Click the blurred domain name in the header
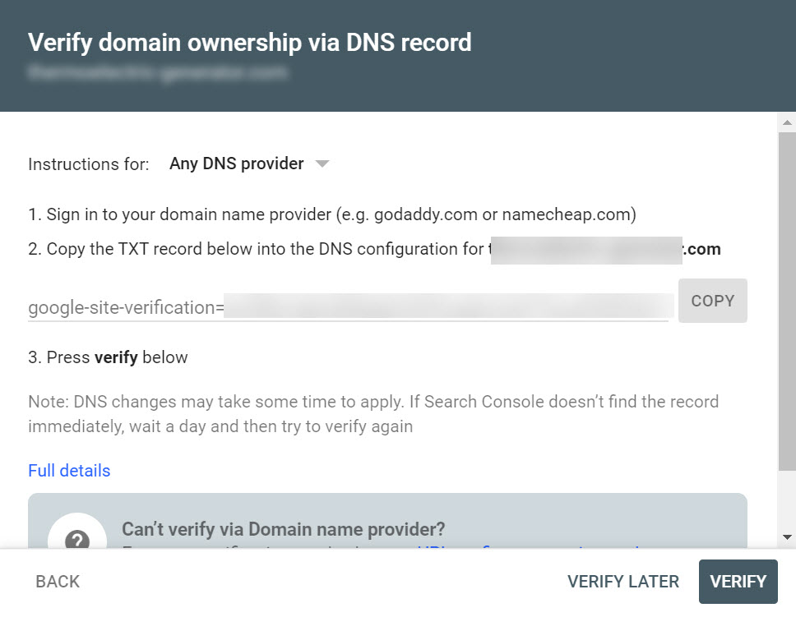This screenshot has height=617, width=796. (158, 72)
